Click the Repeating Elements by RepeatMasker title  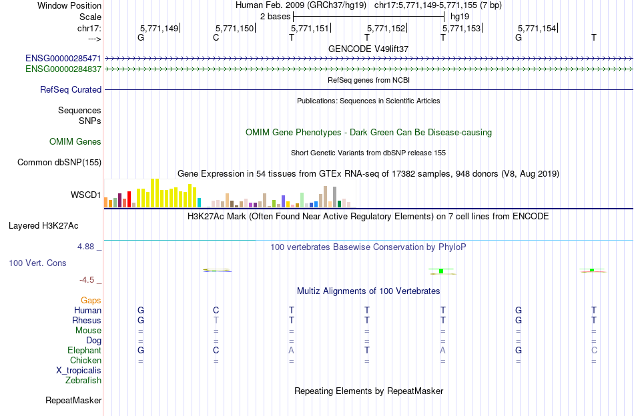coord(369,391)
